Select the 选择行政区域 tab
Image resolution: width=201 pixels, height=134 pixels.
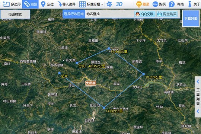74,14
